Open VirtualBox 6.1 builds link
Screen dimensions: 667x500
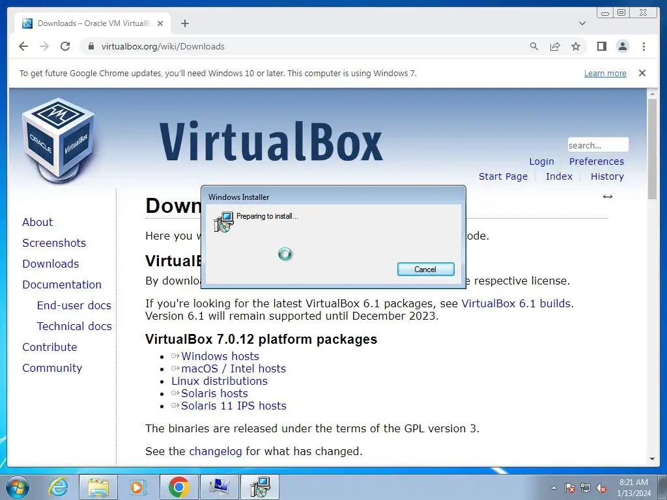(x=516, y=303)
